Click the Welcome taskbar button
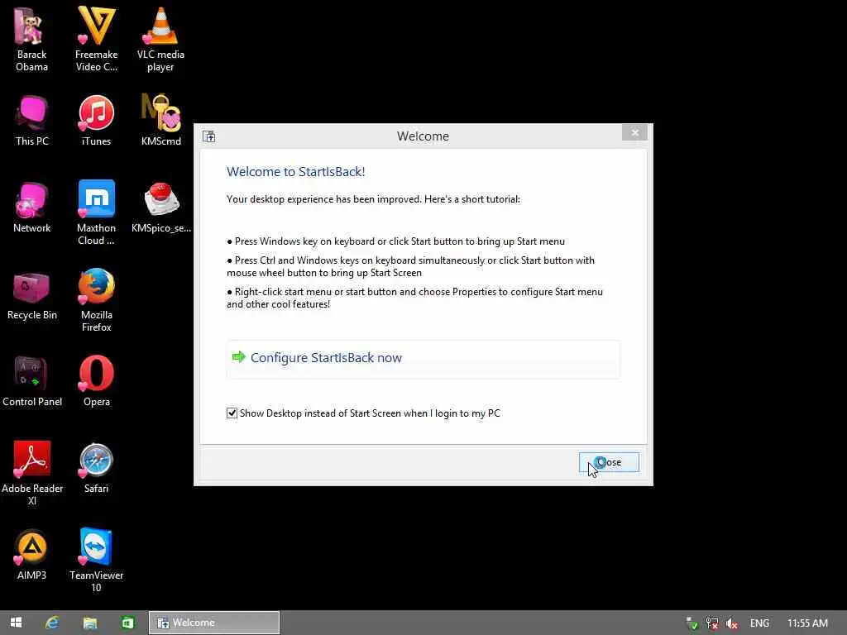Viewport: 847px width, 635px height. (x=214, y=623)
